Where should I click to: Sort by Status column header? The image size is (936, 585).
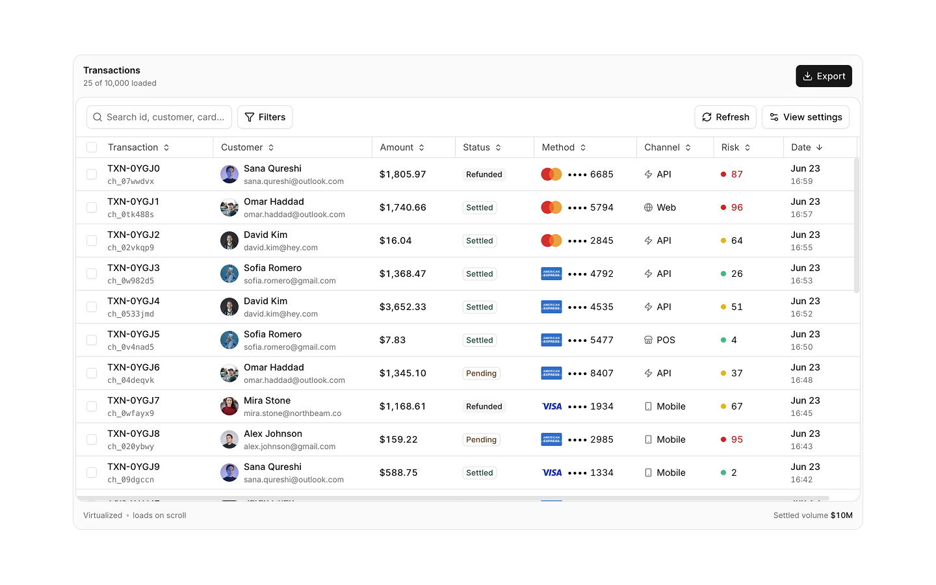[482, 148]
